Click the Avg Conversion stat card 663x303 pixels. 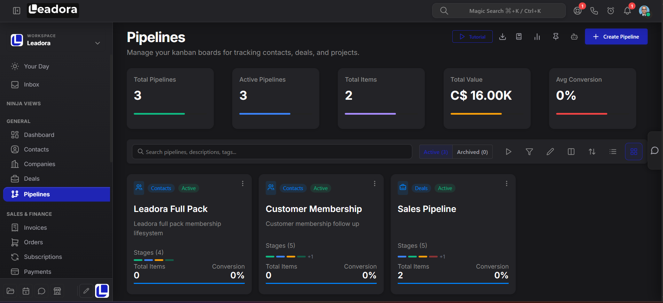point(592,98)
